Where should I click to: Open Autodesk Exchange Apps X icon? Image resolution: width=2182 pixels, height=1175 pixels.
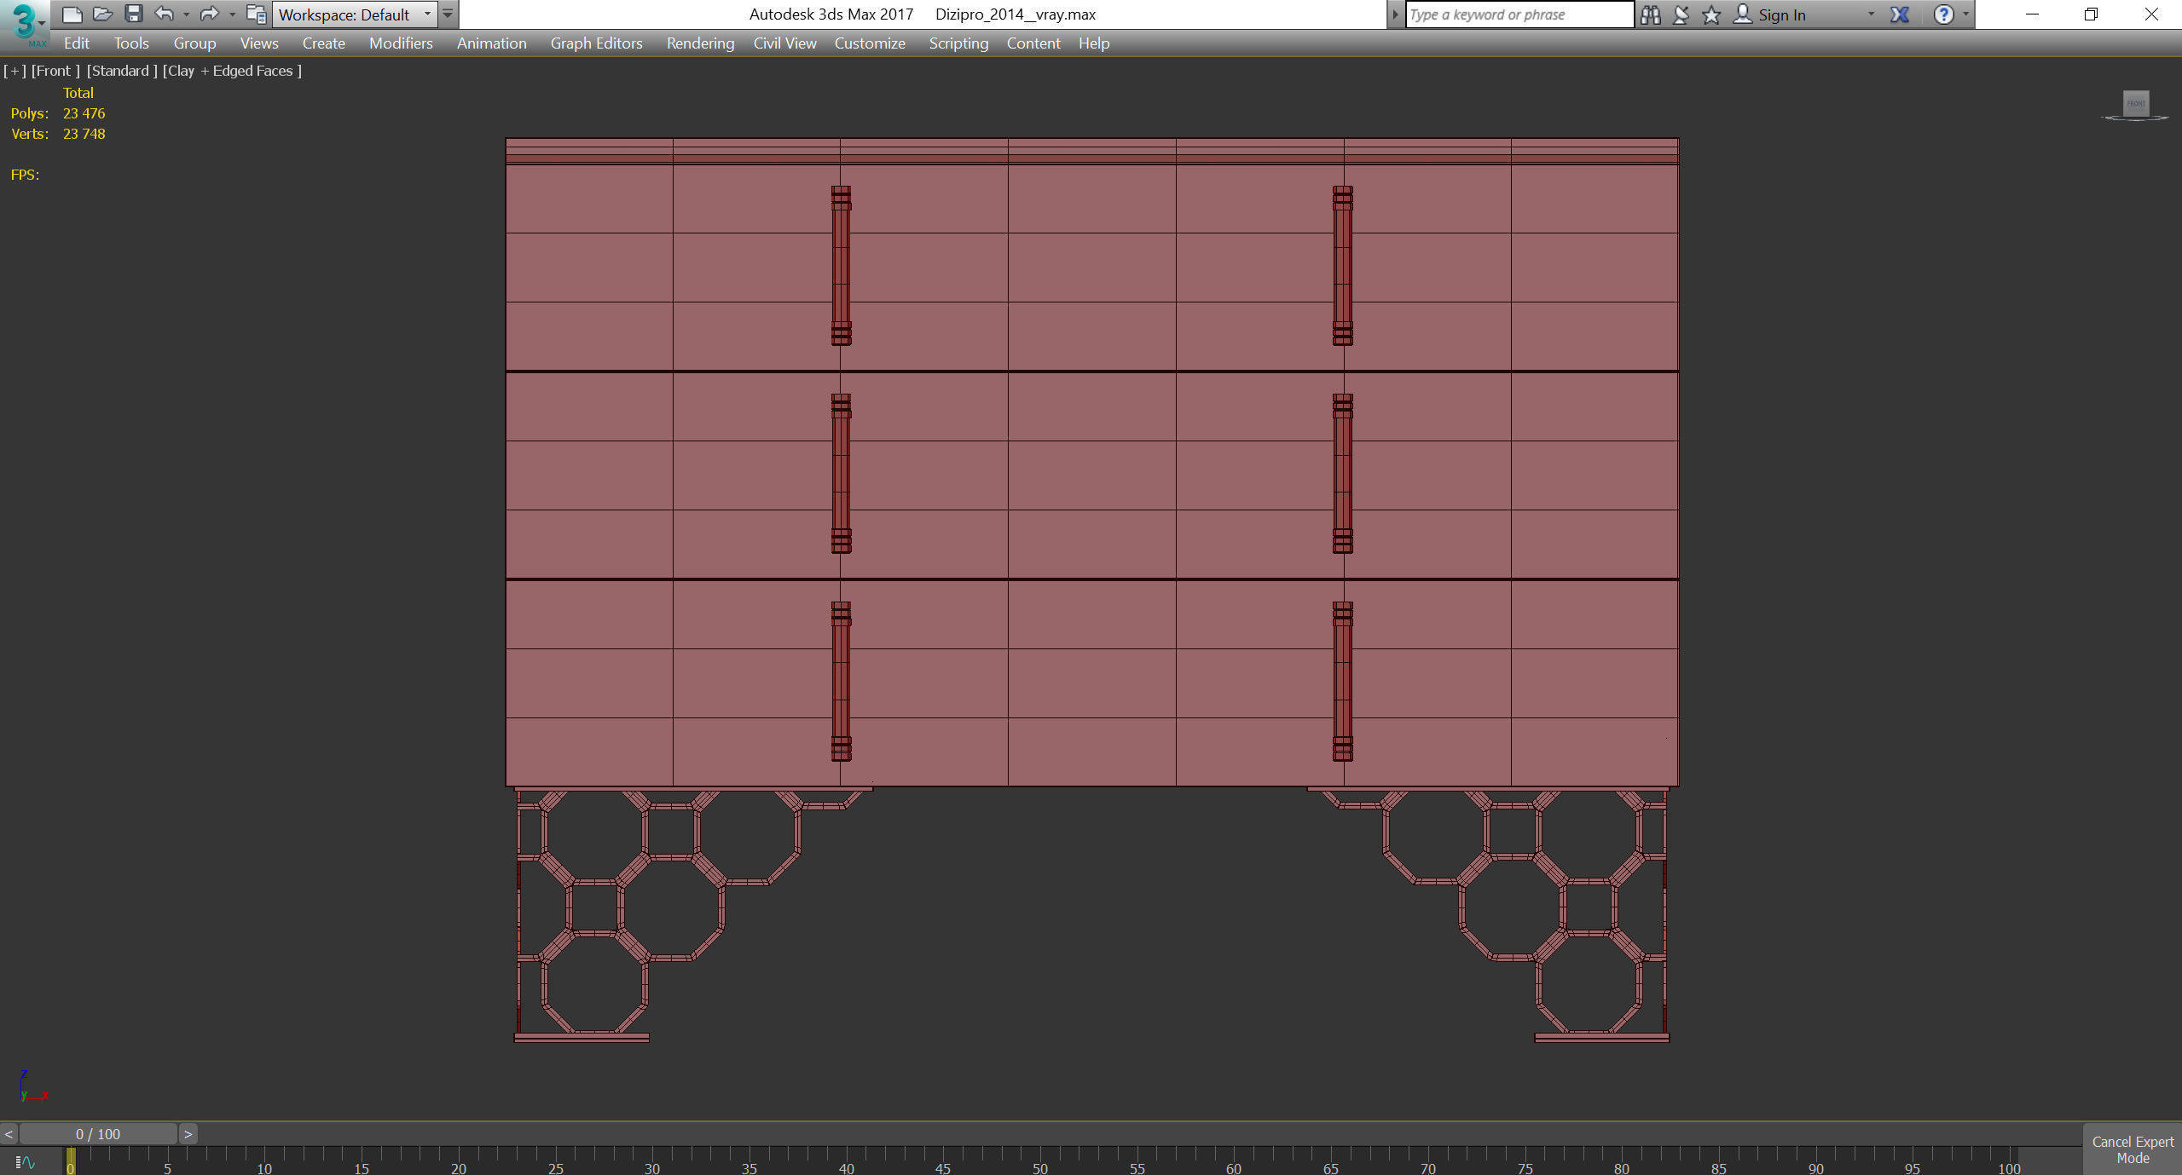pos(1899,14)
